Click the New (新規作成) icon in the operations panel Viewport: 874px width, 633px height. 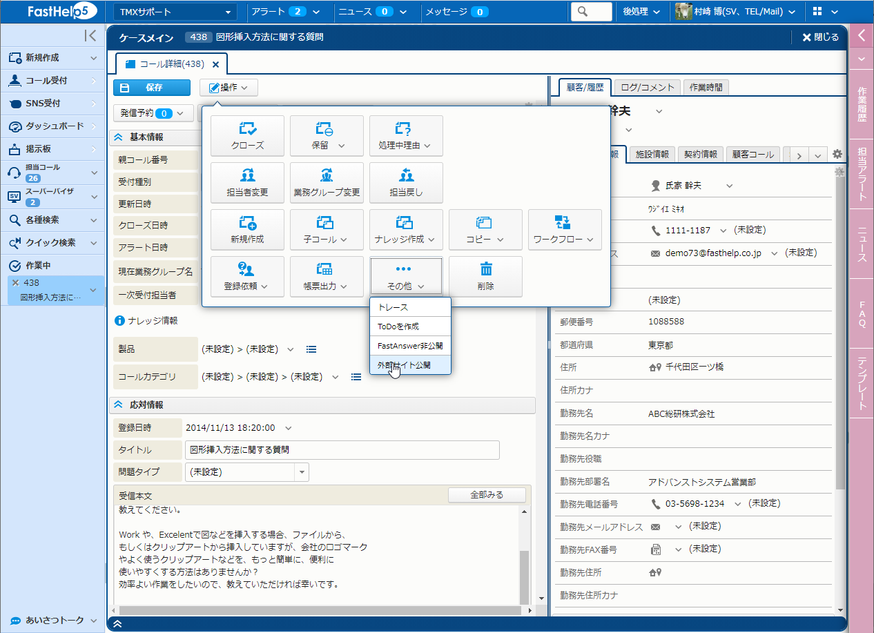click(x=247, y=223)
